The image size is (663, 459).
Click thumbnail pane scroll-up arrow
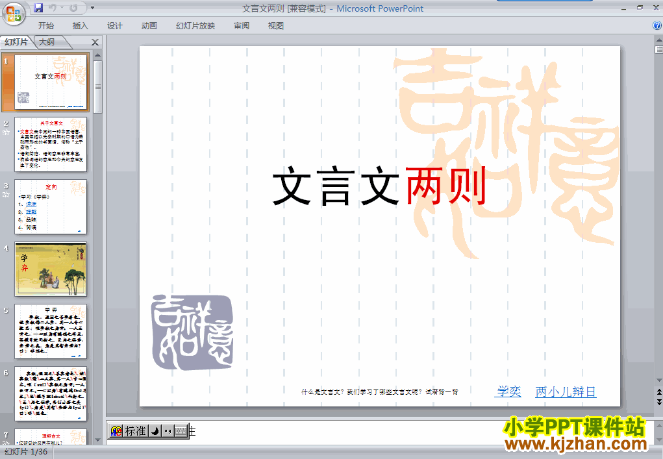tap(98, 55)
